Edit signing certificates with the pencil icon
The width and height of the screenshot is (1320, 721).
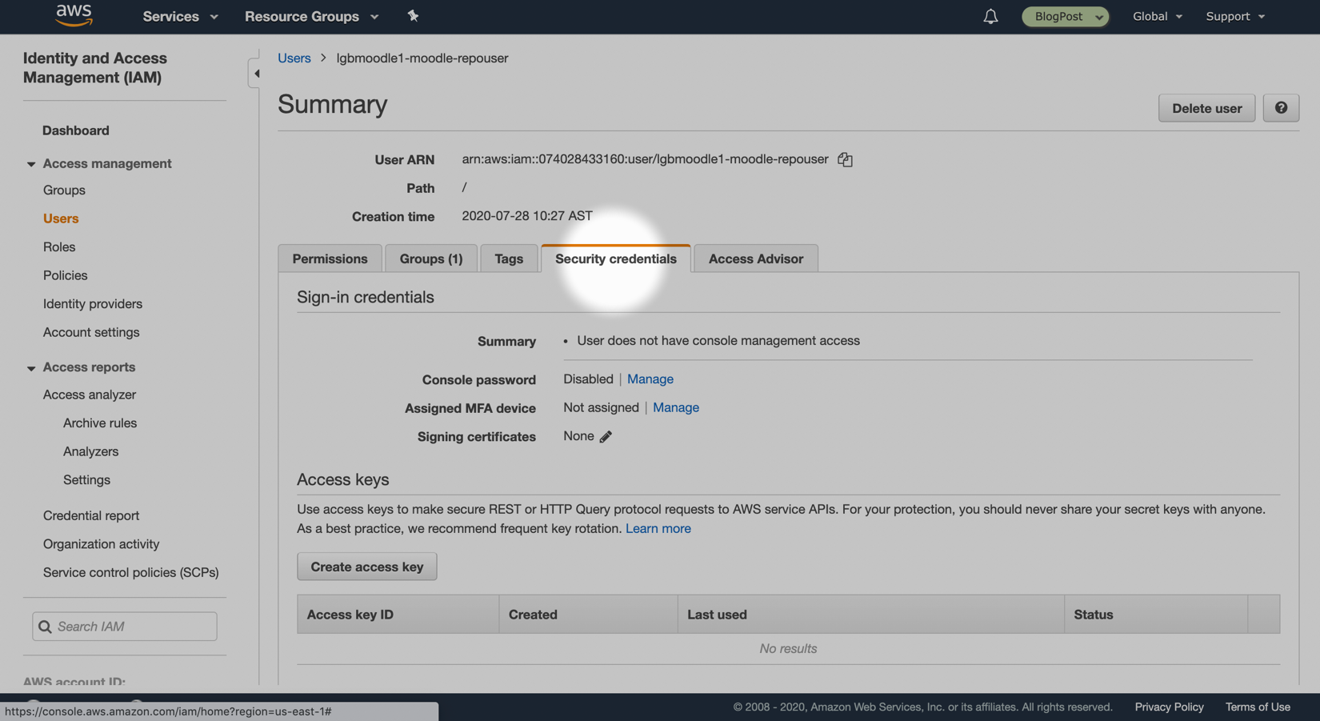[606, 436]
